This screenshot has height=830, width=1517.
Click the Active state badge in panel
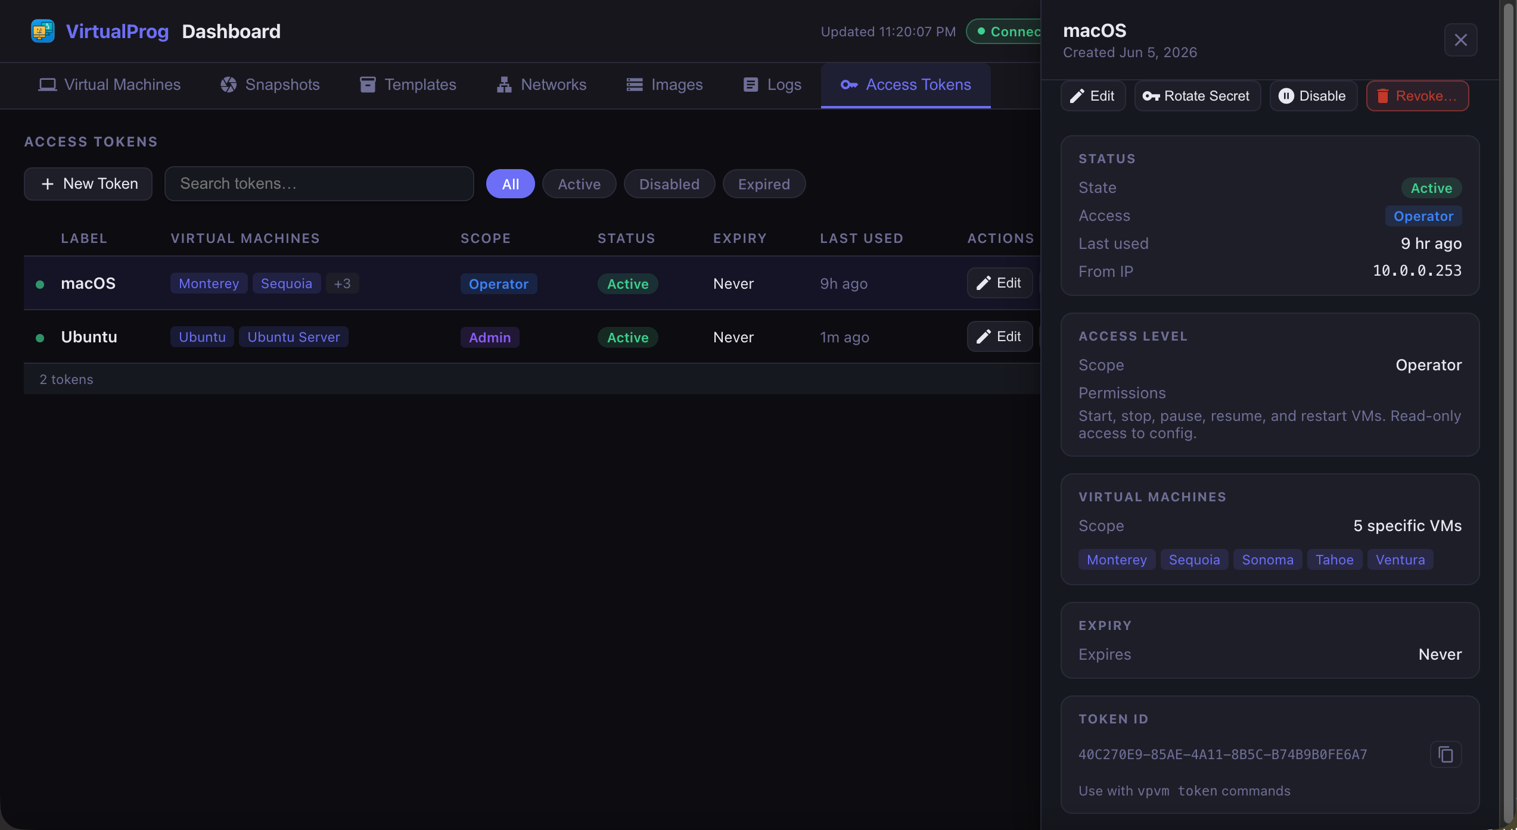[1431, 188]
